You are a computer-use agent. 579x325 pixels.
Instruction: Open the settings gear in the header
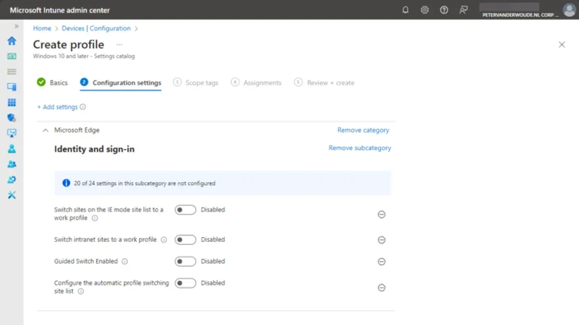coord(425,10)
